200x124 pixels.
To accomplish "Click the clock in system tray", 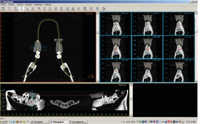I will tap(191, 122).
